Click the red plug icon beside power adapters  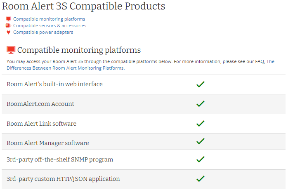8,32
